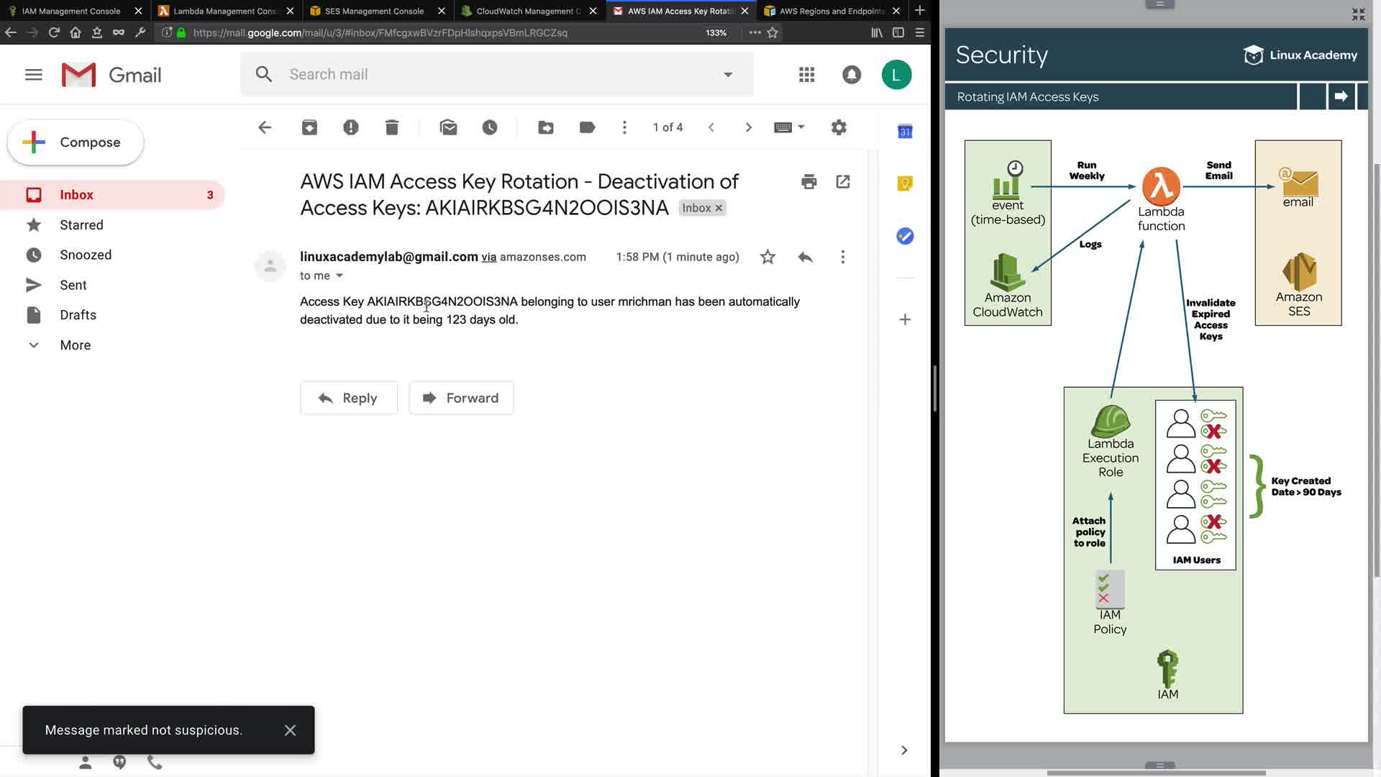Open the Labels icon in toolbar

click(587, 127)
